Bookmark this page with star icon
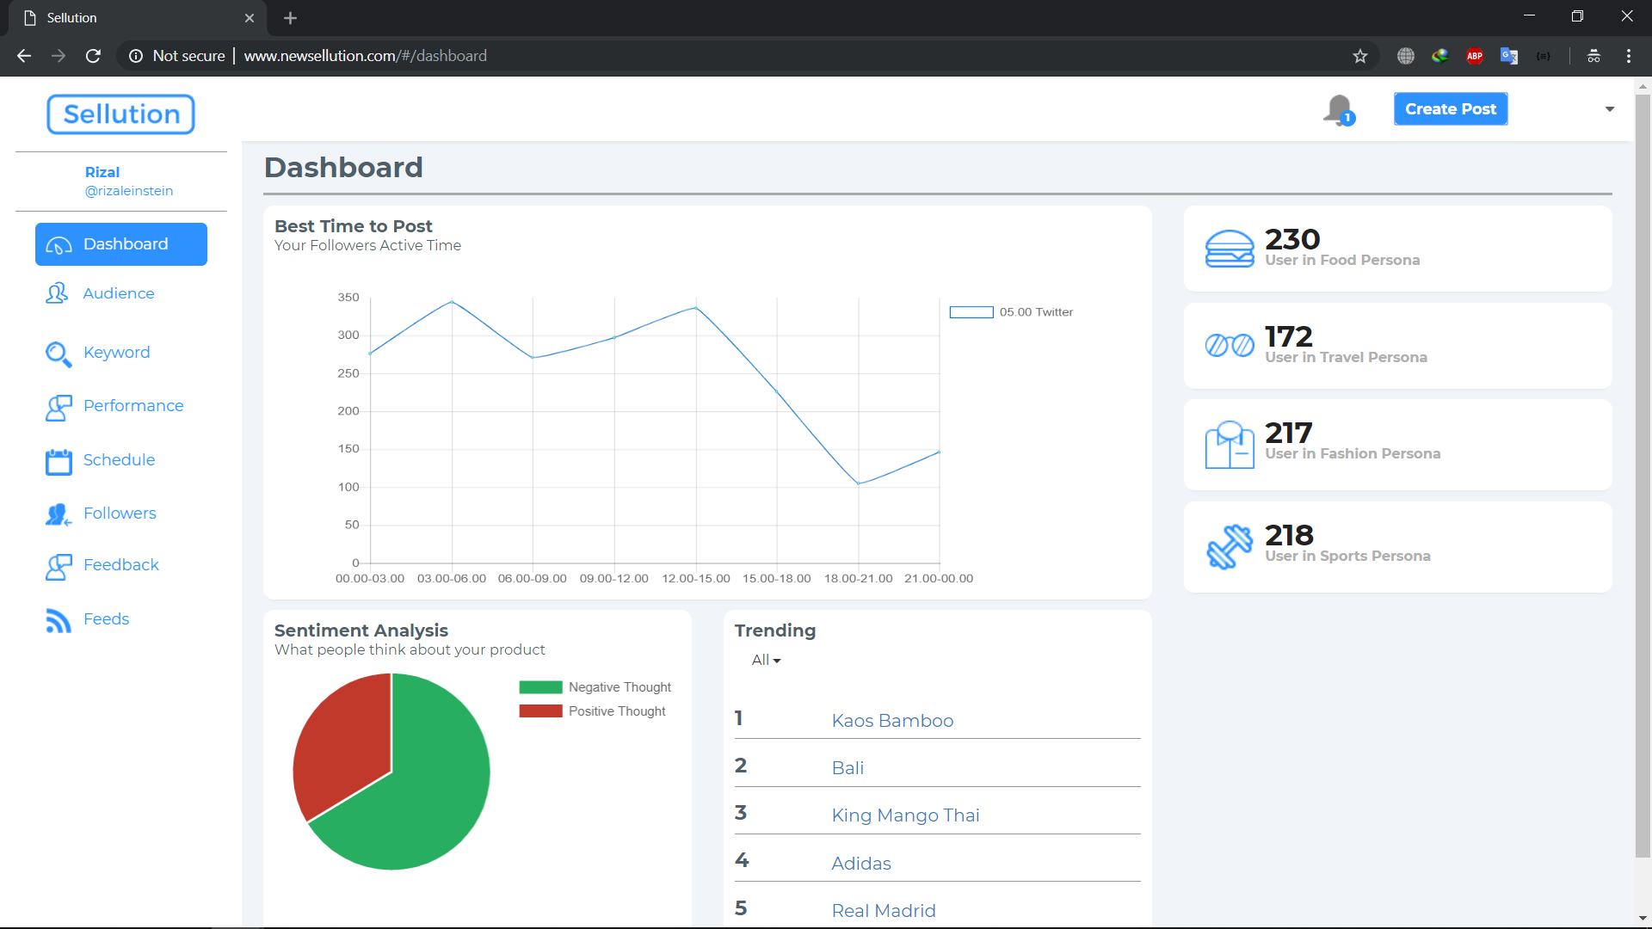The width and height of the screenshot is (1652, 929). point(1359,56)
